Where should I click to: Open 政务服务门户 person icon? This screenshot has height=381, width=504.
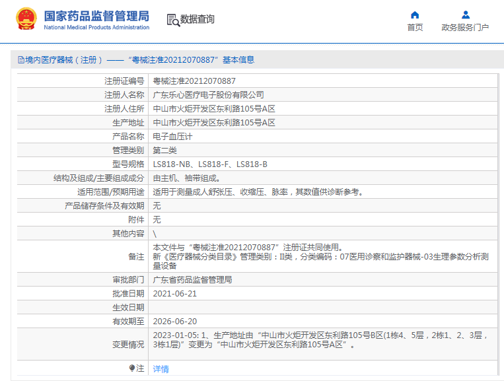click(466, 15)
